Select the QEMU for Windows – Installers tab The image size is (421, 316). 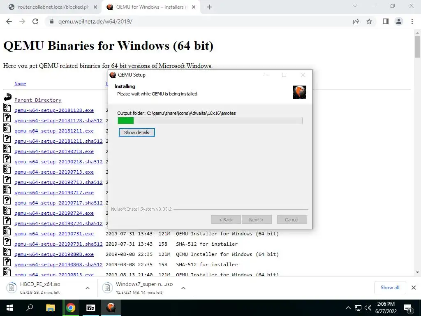pyautogui.click(x=150, y=7)
